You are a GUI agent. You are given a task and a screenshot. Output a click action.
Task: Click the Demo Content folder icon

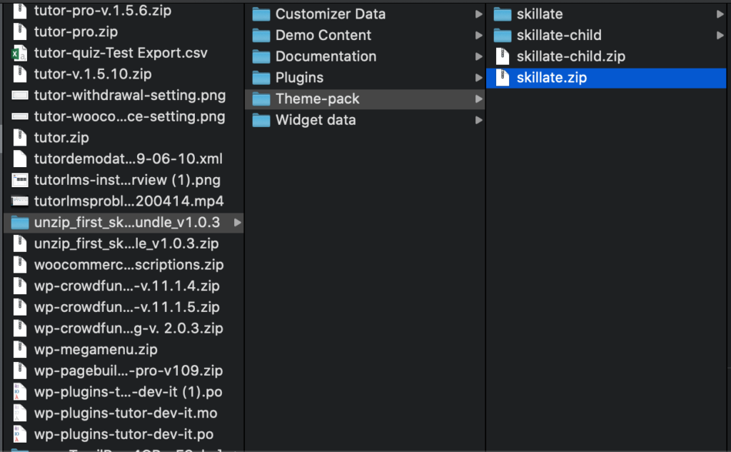(261, 36)
